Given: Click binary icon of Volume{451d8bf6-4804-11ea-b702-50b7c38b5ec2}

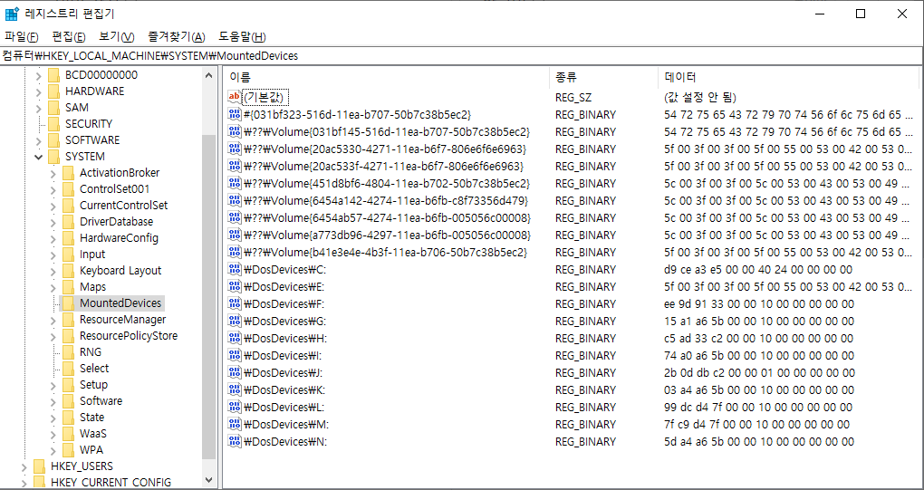Looking at the screenshot, I should (x=235, y=183).
